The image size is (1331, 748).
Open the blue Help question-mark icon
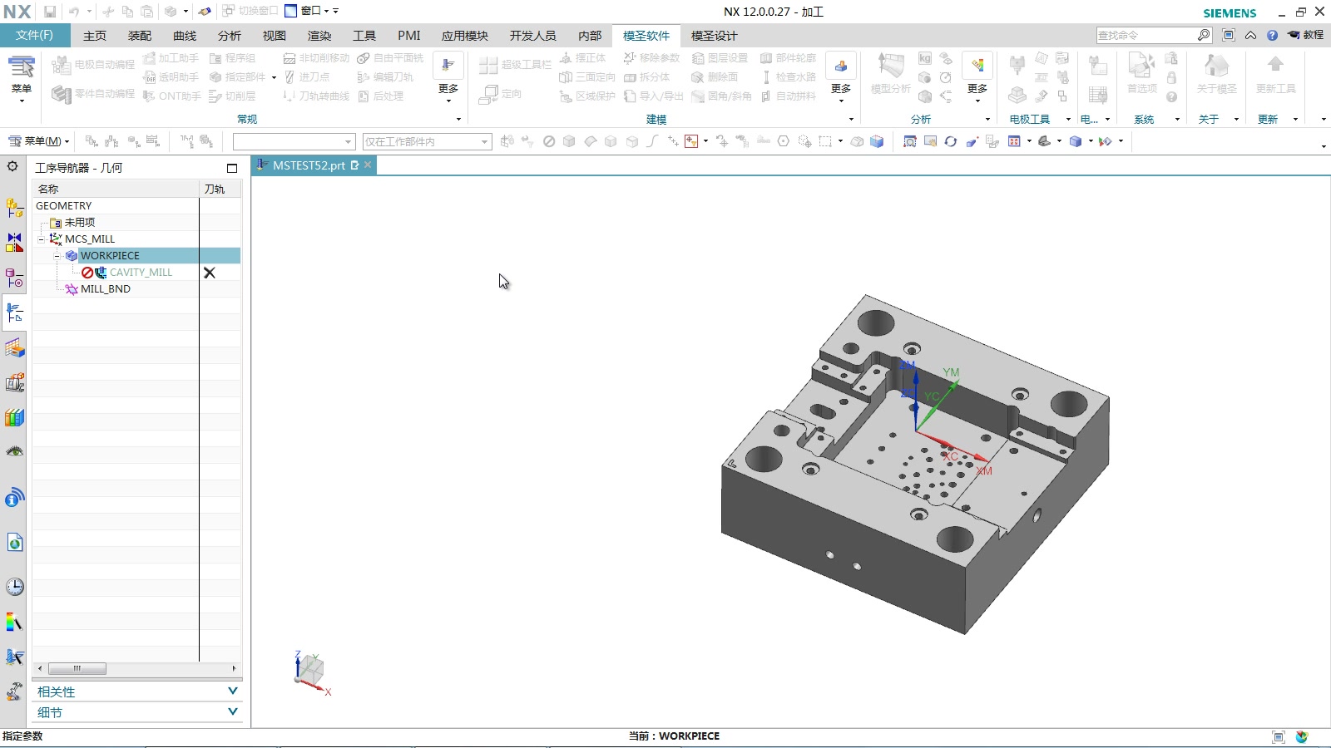(1272, 35)
